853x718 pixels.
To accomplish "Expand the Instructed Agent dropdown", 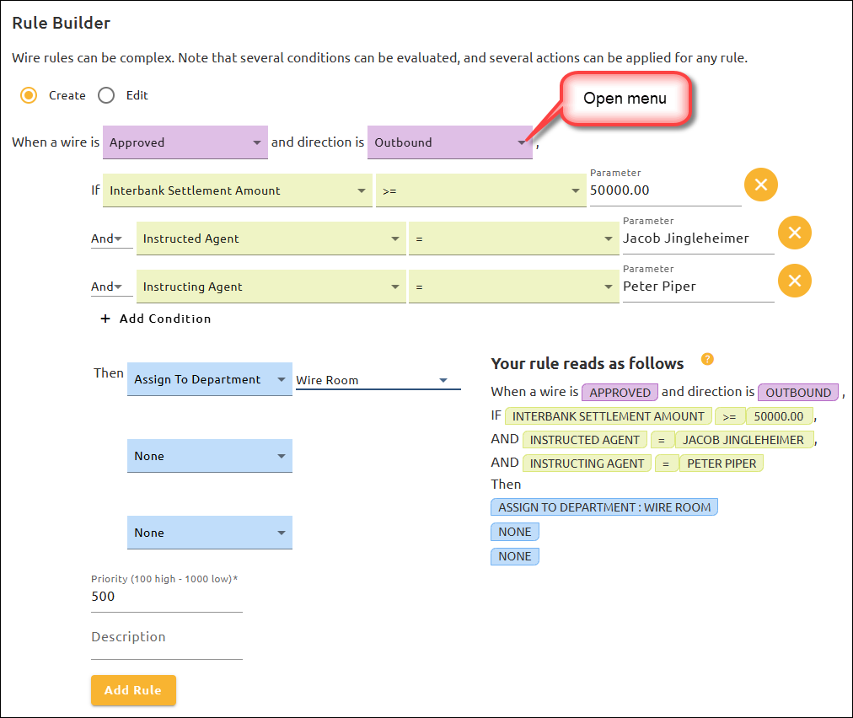I will point(396,238).
